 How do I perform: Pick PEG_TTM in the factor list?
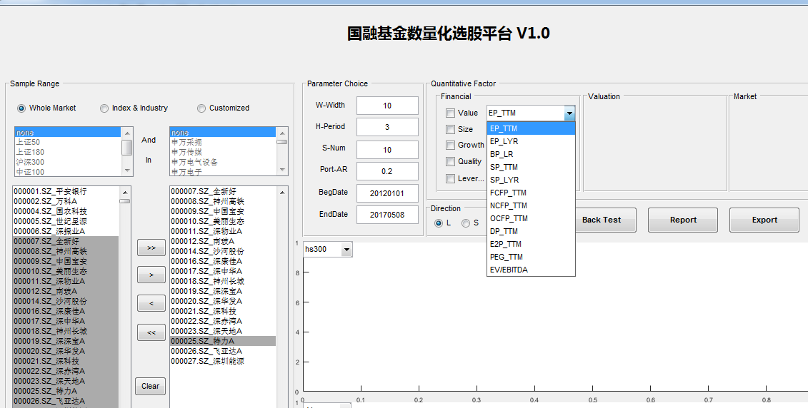tap(531, 257)
